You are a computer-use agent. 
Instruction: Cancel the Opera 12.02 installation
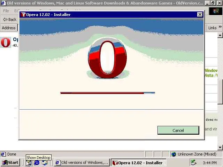pos(178,130)
